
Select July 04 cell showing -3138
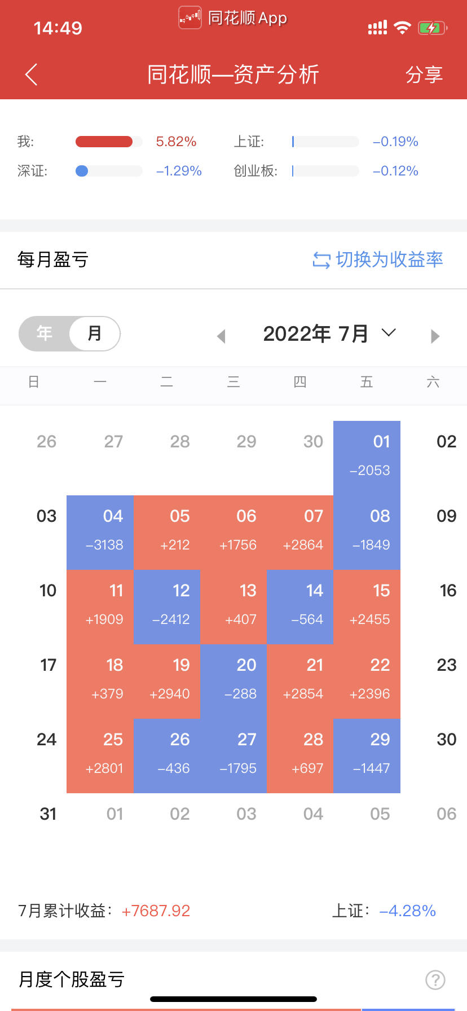(x=100, y=532)
